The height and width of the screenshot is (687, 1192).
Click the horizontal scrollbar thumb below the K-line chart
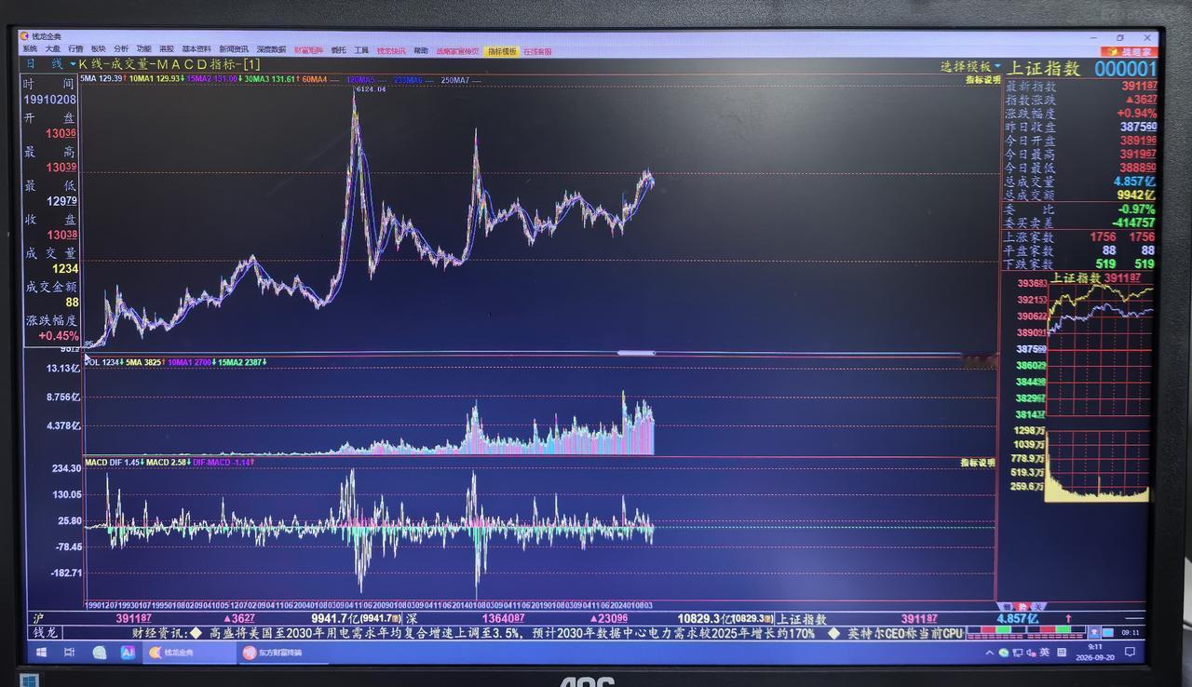coord(636,353)
